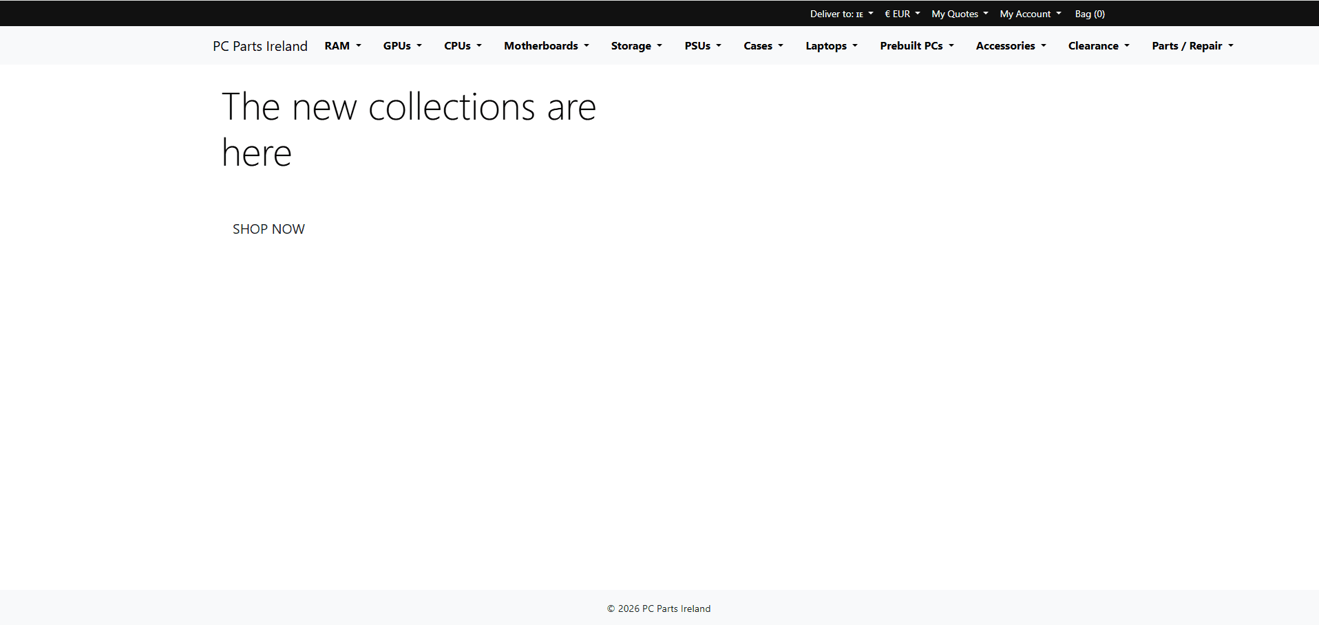Viewport: 1319px width, 625px height.
Task: Expand the PSUs dropdown
Action: [702, 46]
